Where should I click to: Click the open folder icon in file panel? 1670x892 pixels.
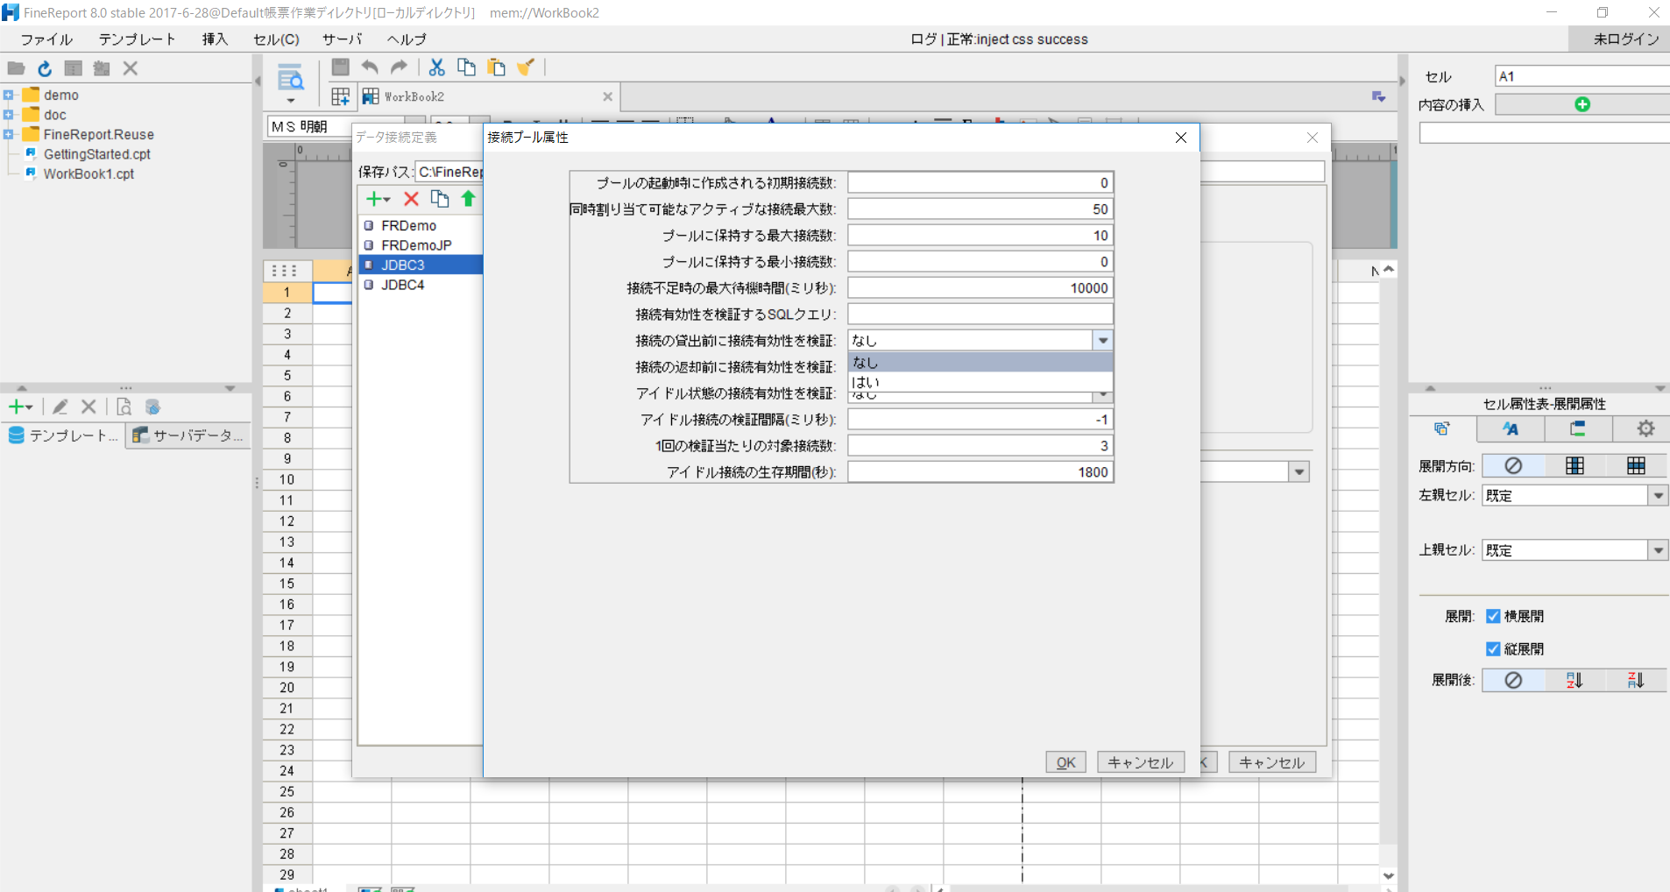coord(16,68)
